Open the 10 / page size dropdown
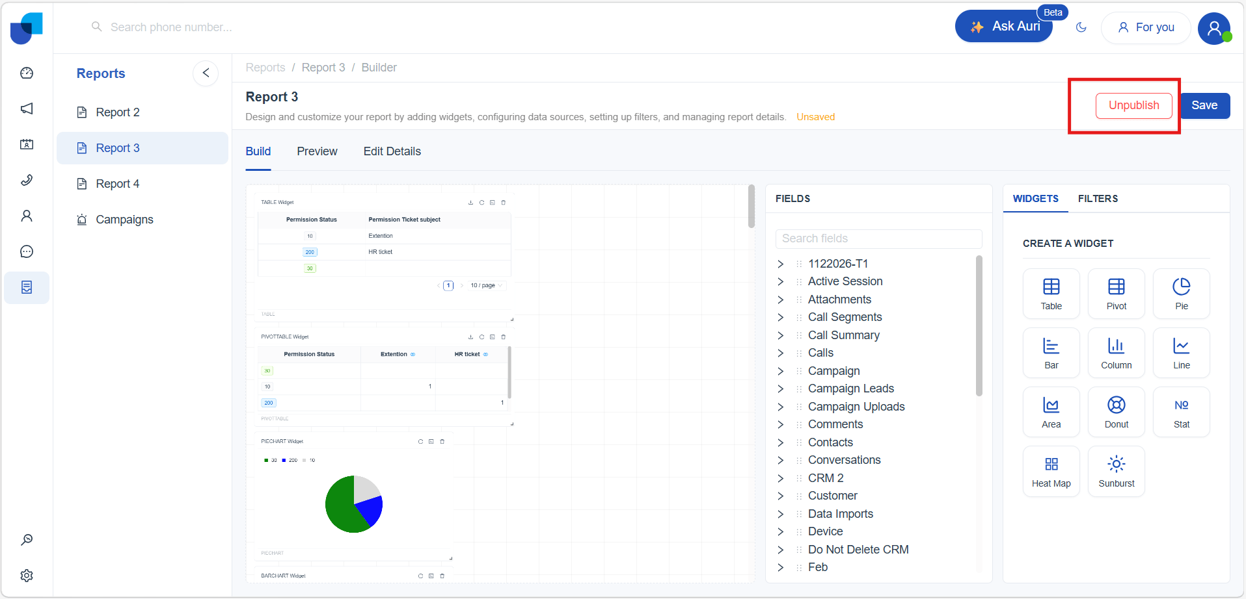 (486, 286)
